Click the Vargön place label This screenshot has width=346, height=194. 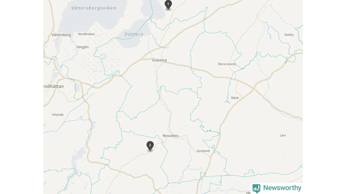[82, 47]
